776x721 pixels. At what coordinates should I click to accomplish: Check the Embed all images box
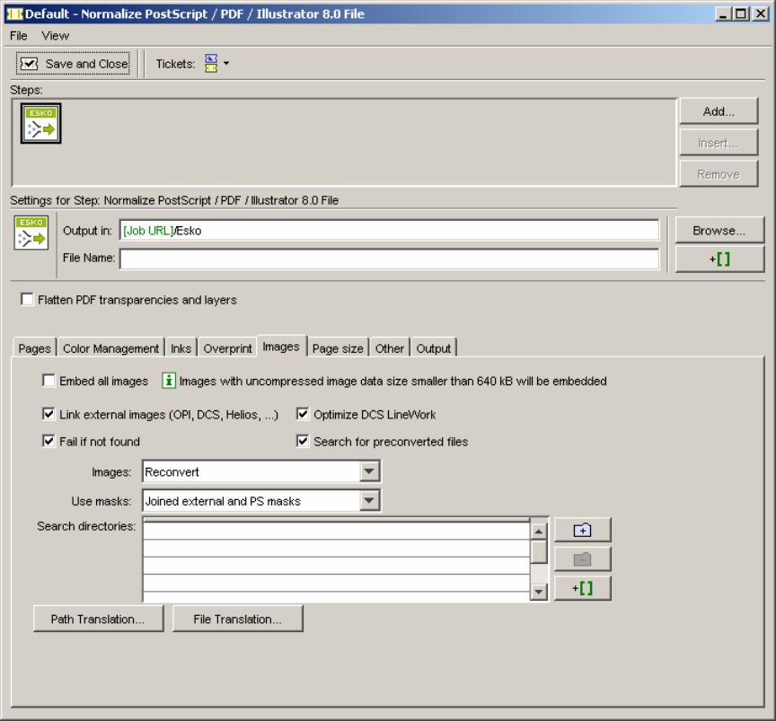click(x=48, y=381)
